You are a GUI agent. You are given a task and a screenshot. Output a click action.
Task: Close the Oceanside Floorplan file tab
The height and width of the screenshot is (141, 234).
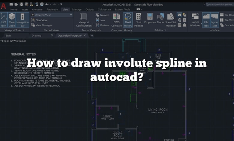point(85,35)
